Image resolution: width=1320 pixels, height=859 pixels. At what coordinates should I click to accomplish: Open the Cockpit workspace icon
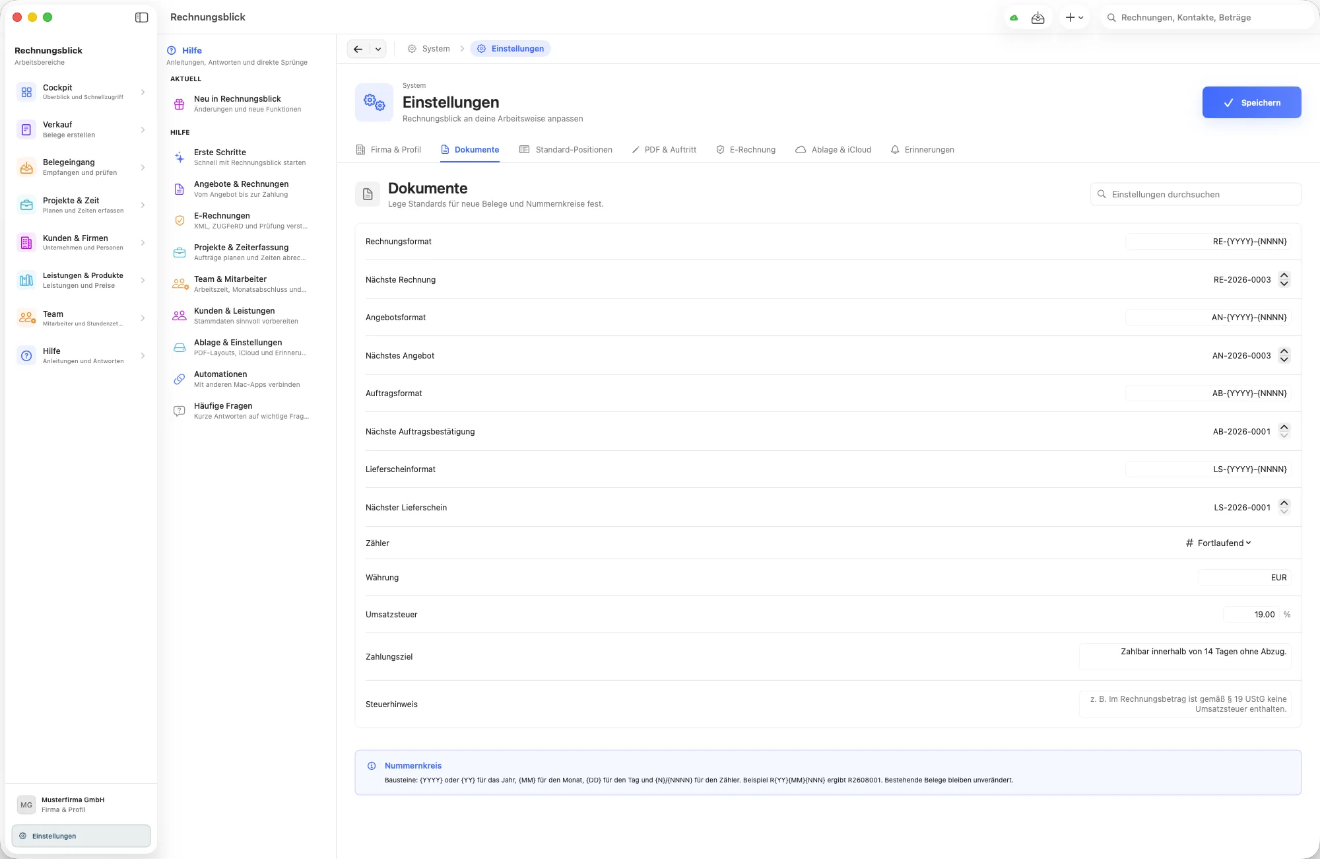click(26, 92)
